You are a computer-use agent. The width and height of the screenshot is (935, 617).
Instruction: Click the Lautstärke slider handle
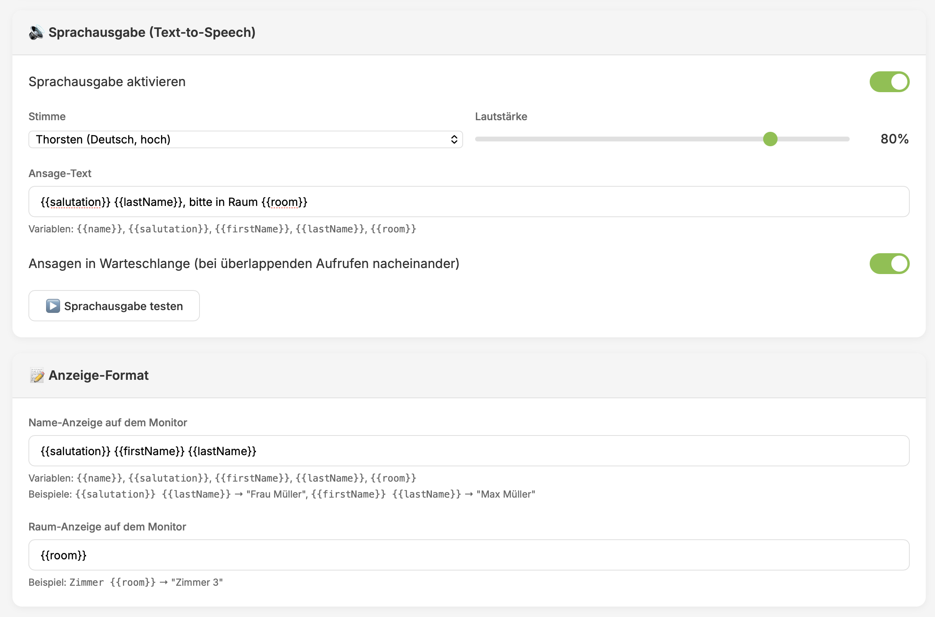coord(770,139)
